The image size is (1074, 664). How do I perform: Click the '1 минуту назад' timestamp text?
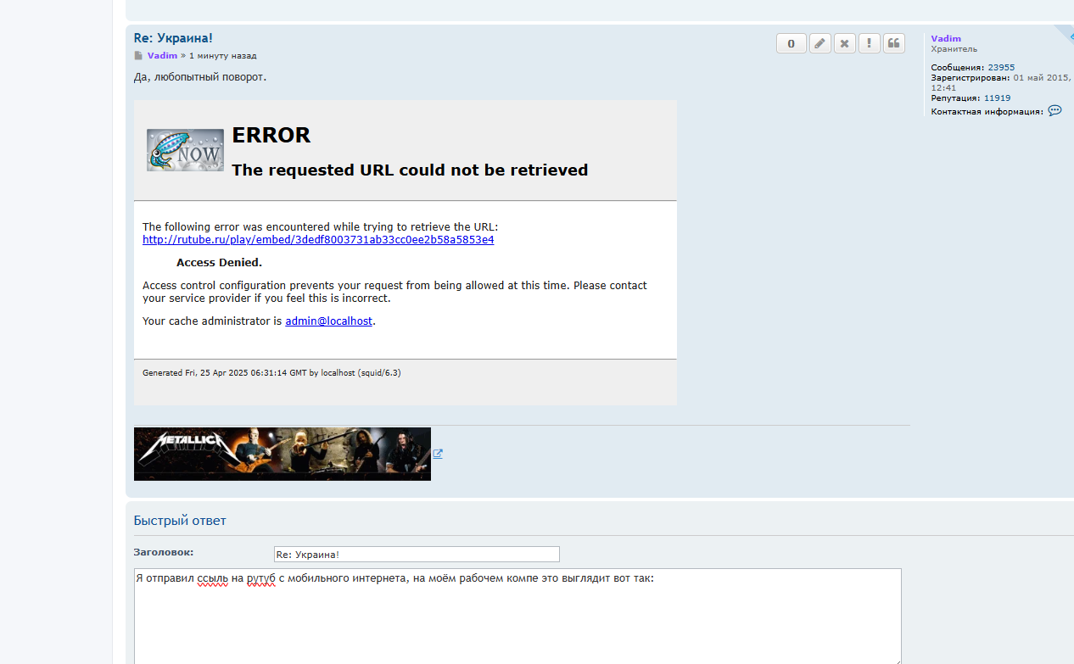click(222, 56)
